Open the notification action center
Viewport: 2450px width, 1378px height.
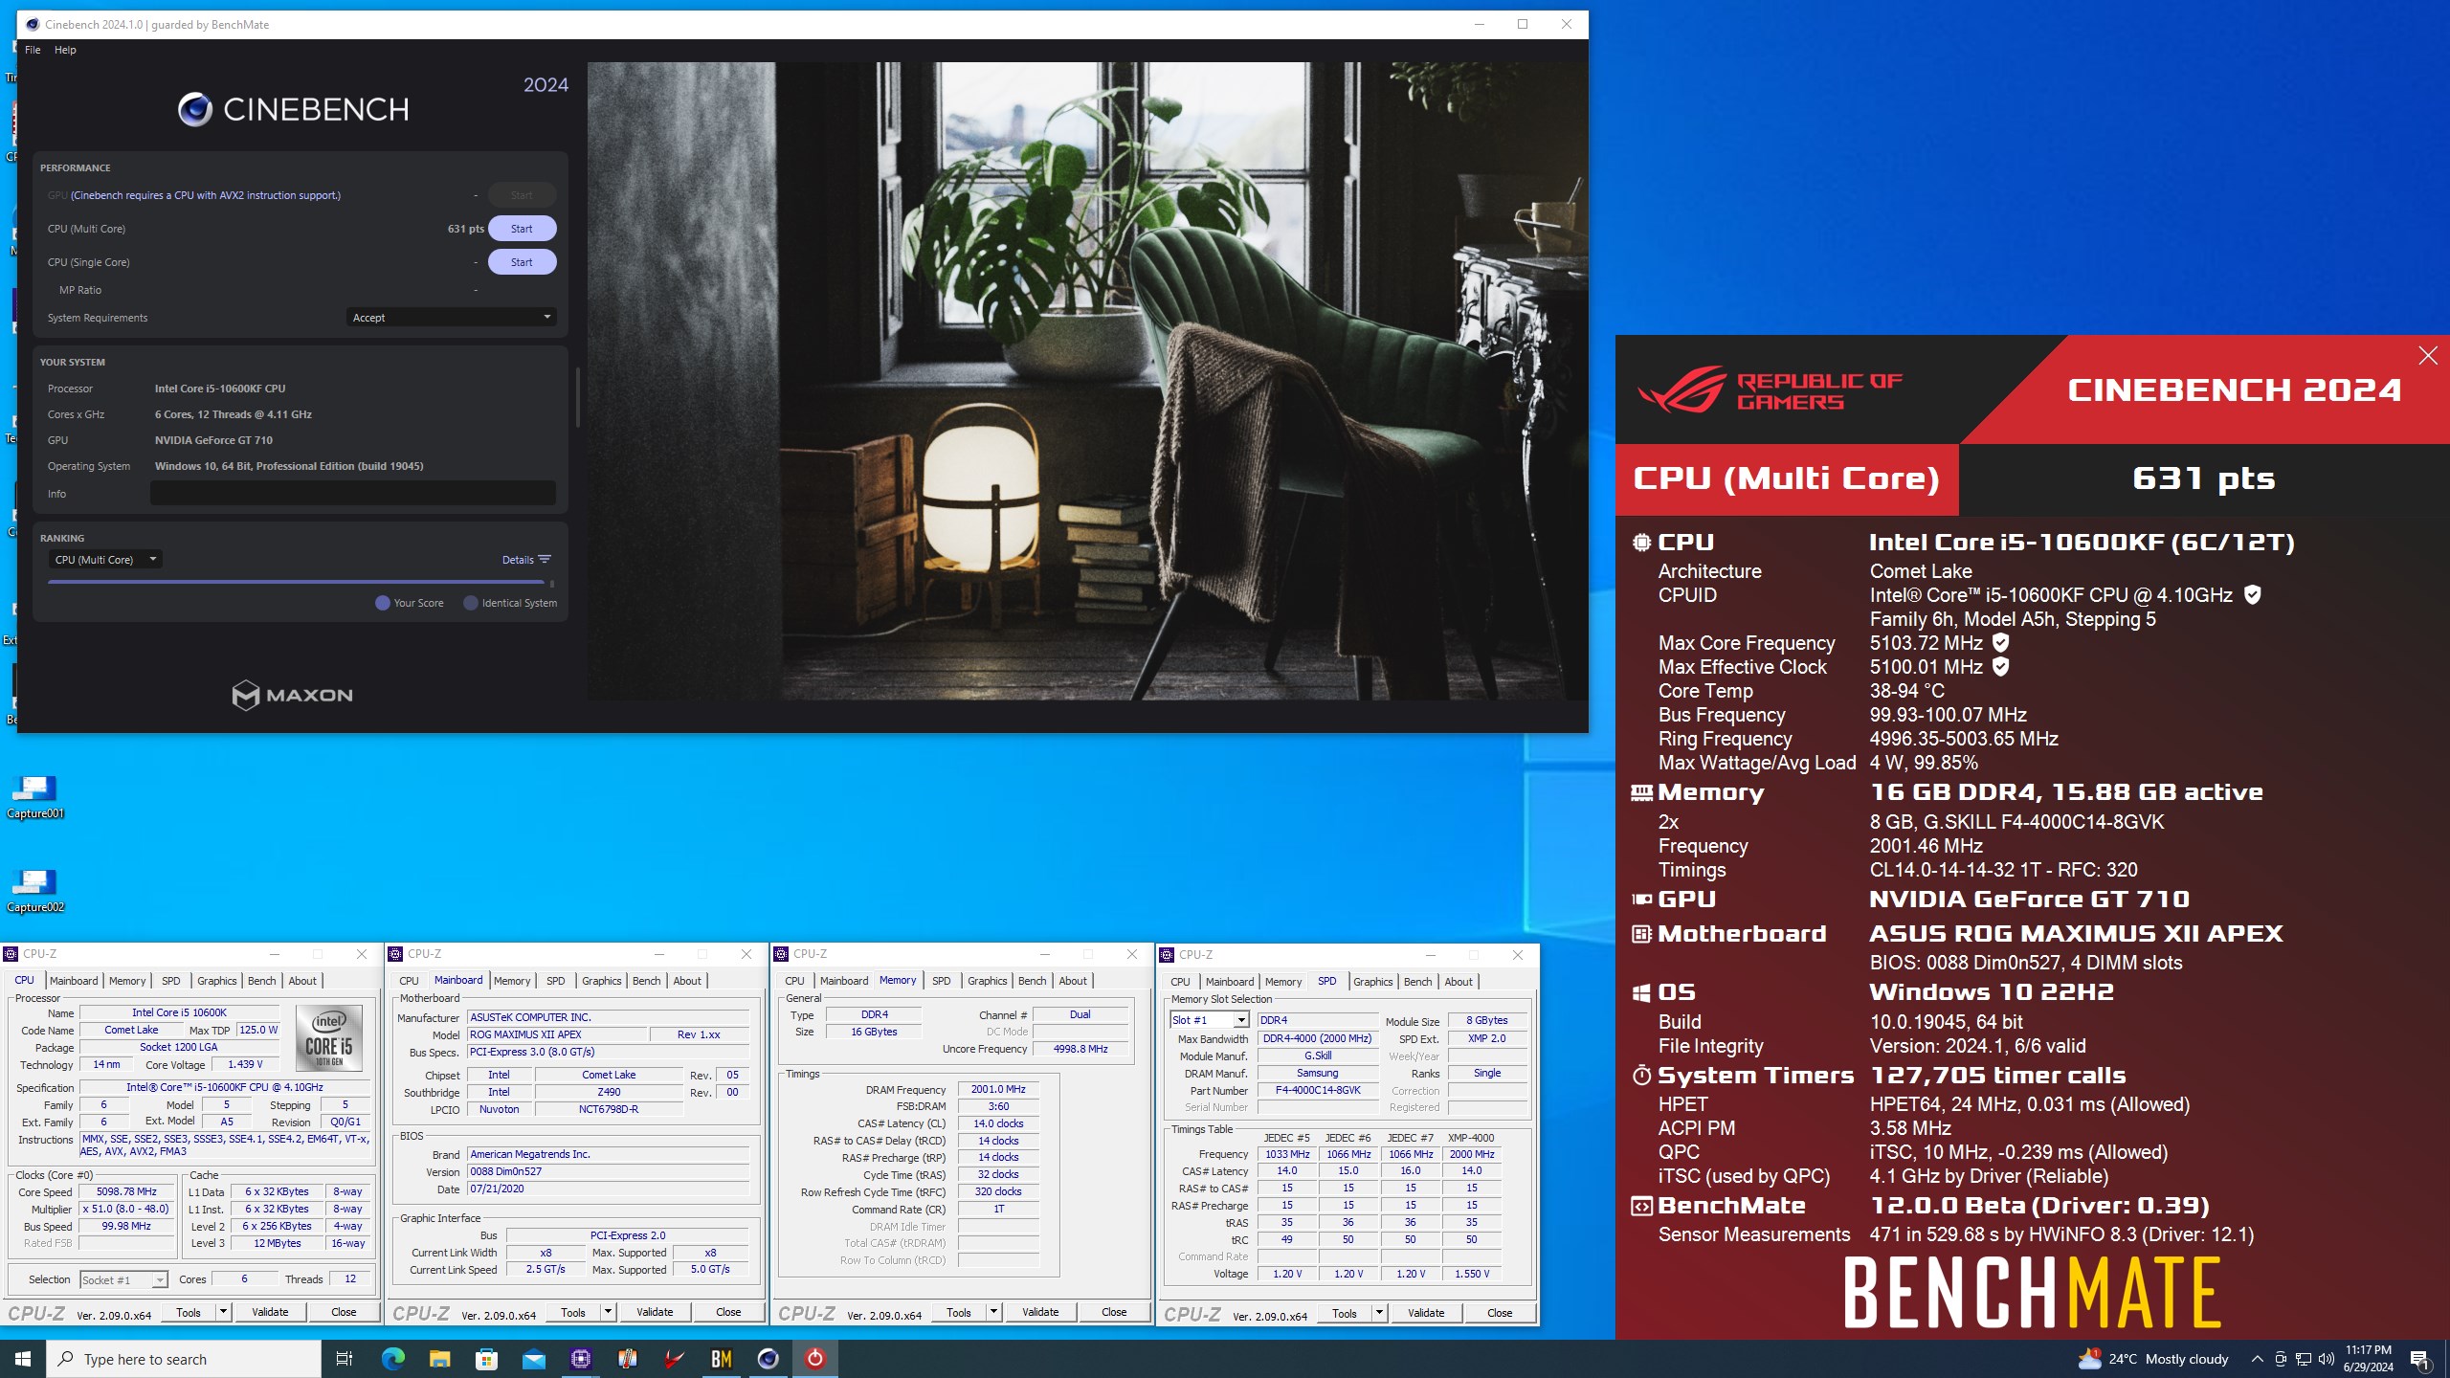(x=2418, y=1359)
